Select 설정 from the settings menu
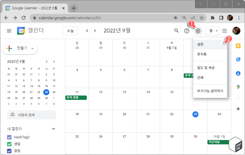The image size is (245, 155). pyautogui.click(x=210, y=44)
